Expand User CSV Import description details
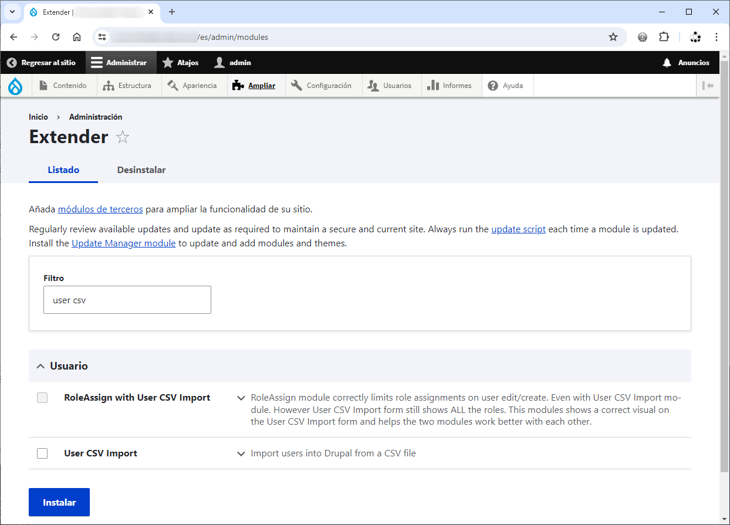The height and width of the screenshot is (525, 730). [x=241, y=453]
